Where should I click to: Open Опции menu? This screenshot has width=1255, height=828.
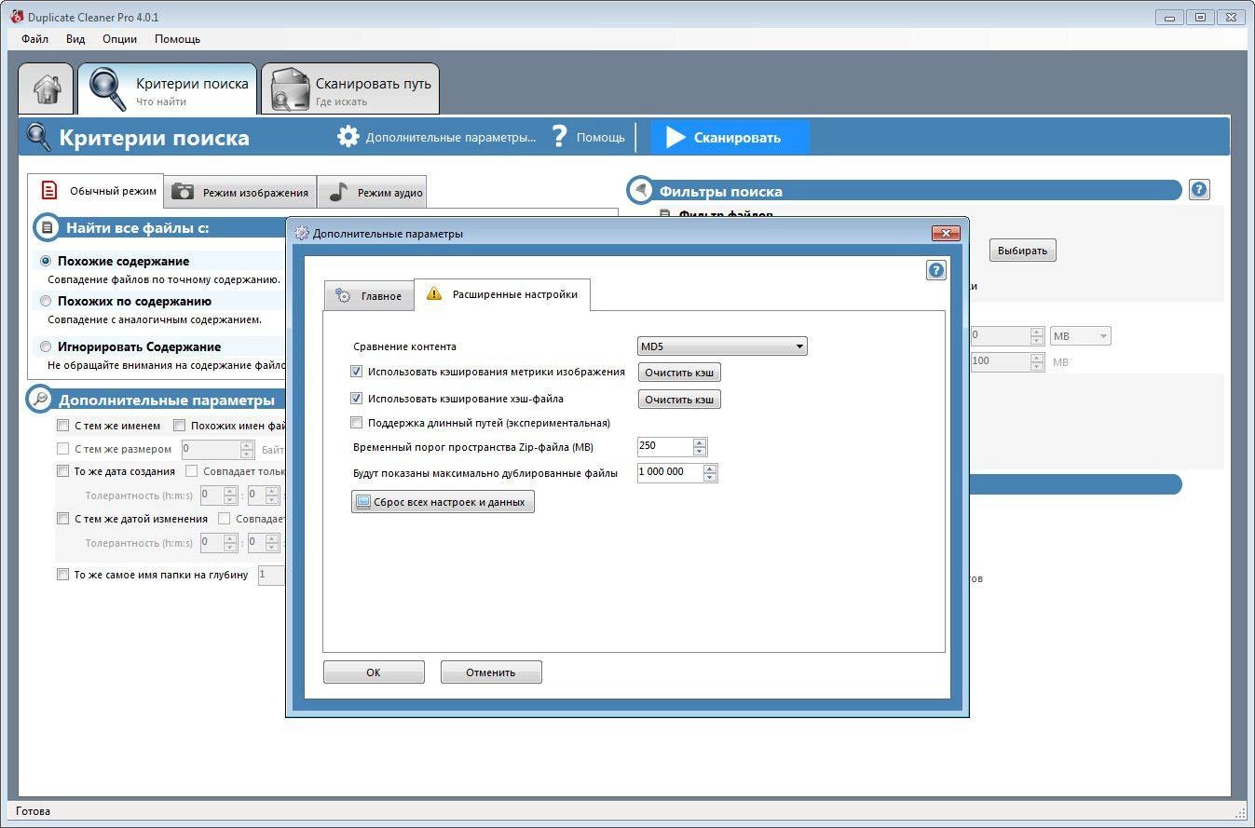120,39
